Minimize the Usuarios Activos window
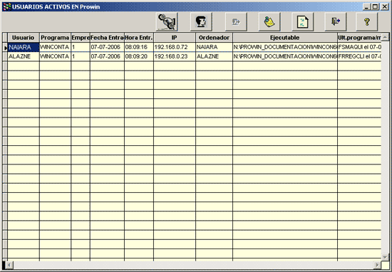Screen dimensions: 392x272 tap(367, 6)
